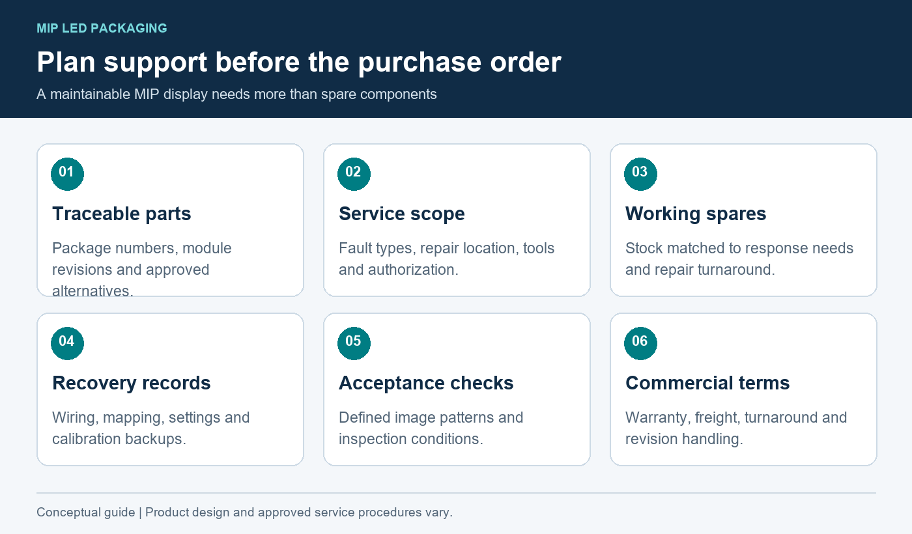The image size is (912, 534).
Task: Click the "Fault types, repair location" description
Action: pos(447,259)
